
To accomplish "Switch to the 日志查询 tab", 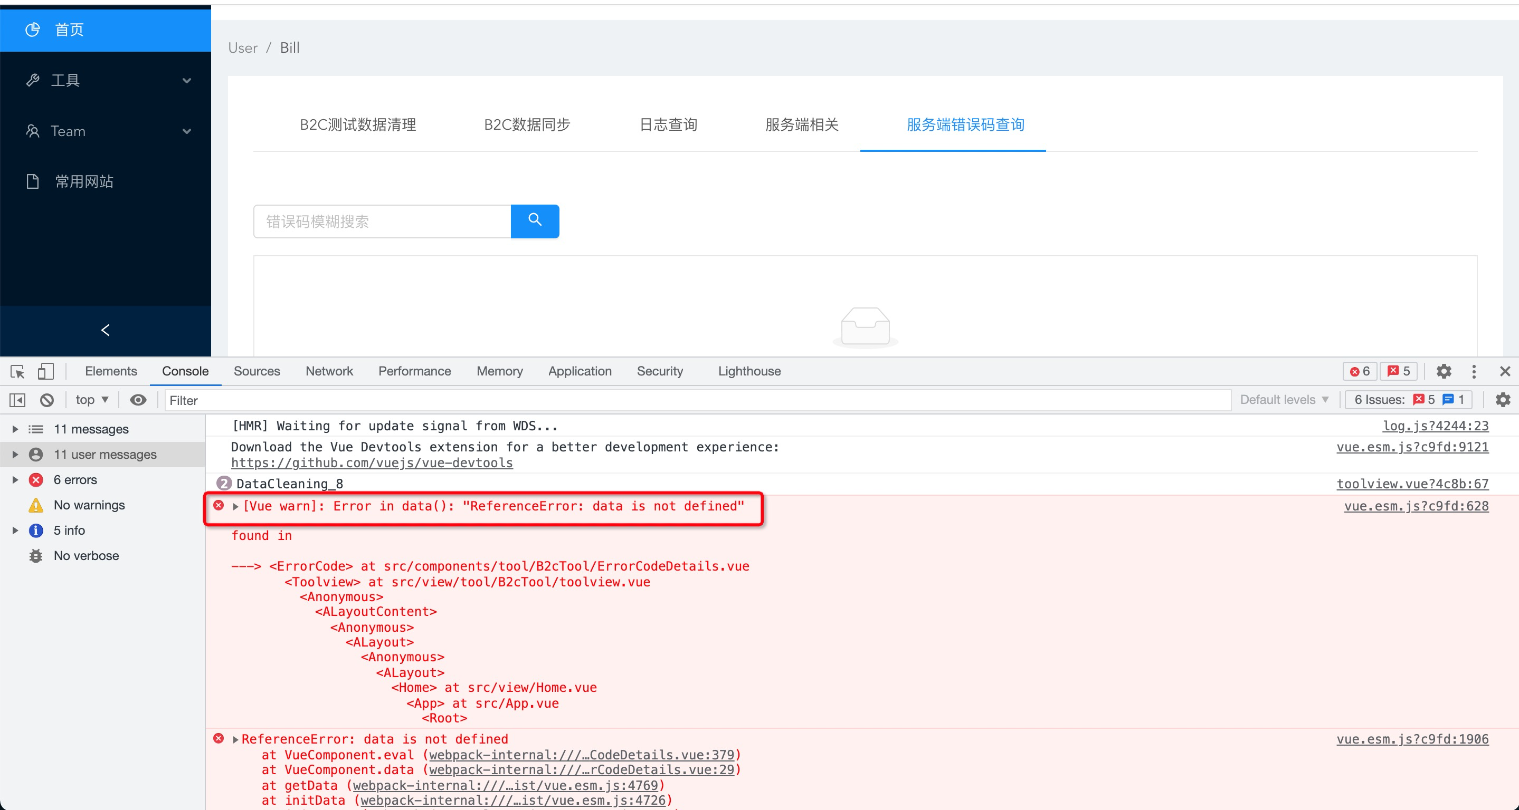I will click(668, 124).
